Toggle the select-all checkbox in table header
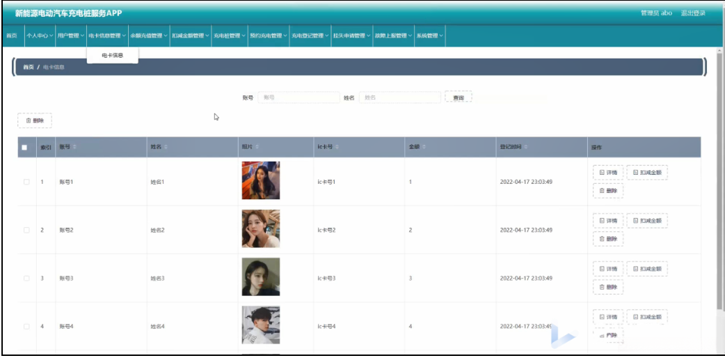The image size is (725, 358). (24, 147)
